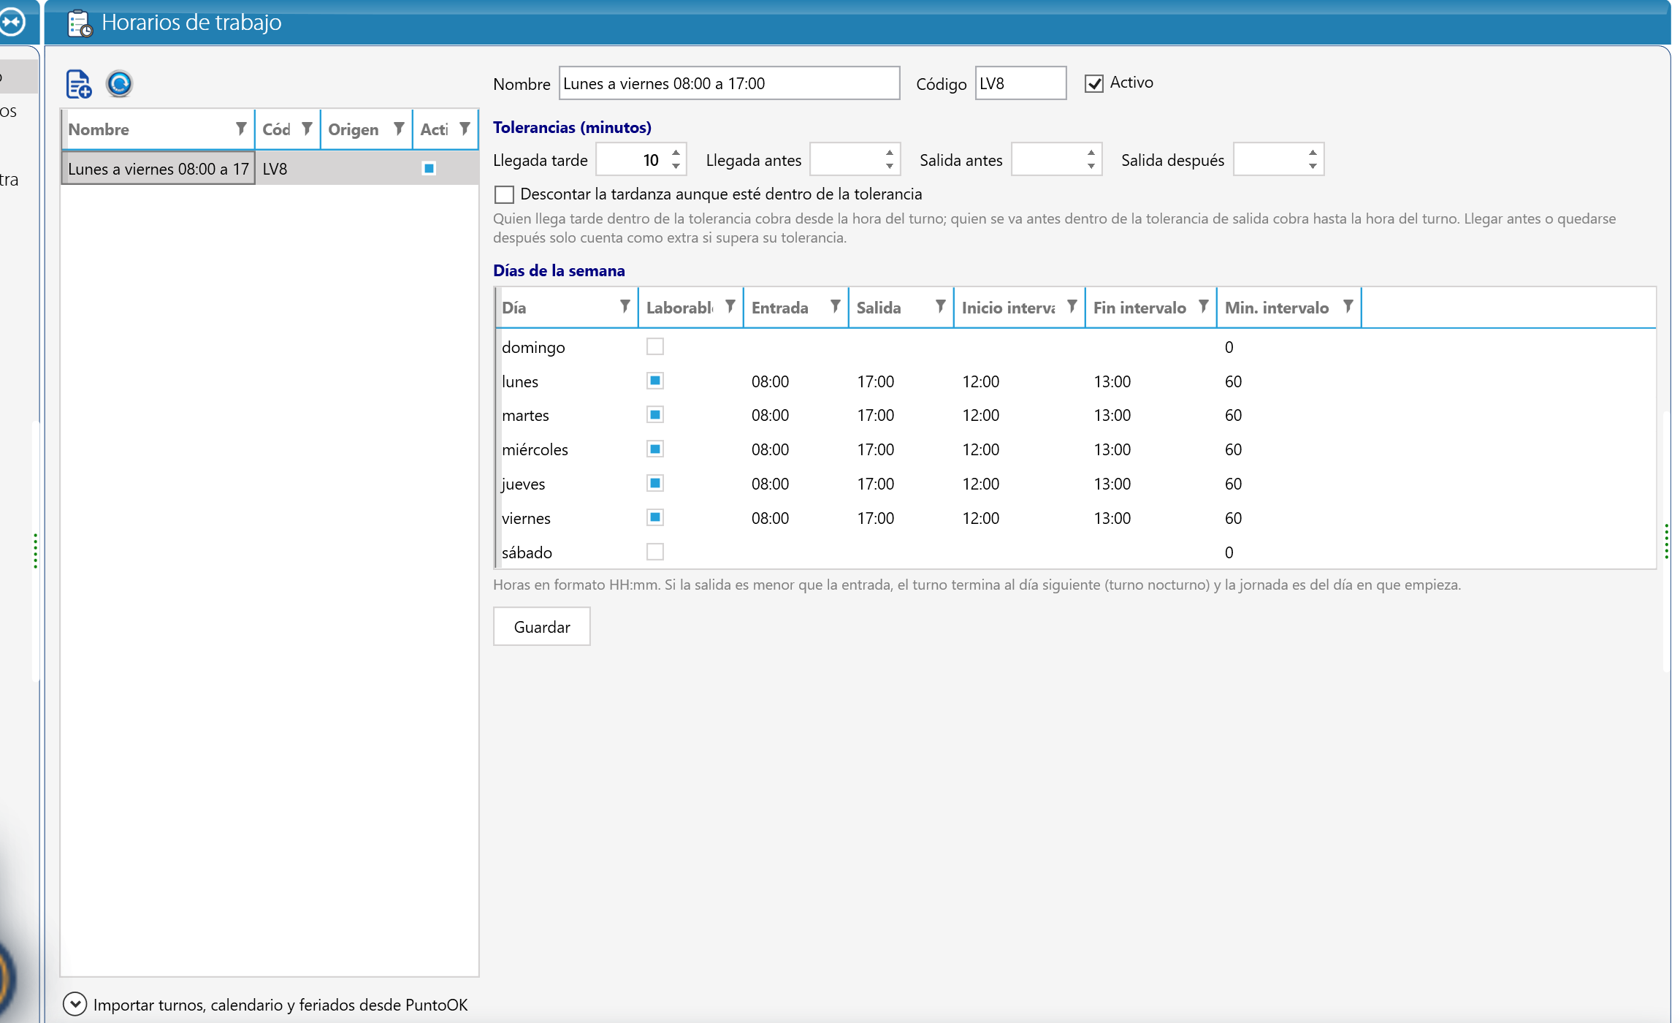Increase Salida antes tolerance value
This screenshot has width=1680, height=1023.
tap(1091, 152)
